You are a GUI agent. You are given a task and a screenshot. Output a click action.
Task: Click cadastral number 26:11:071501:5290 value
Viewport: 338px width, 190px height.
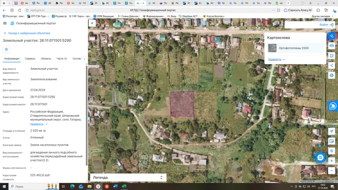point(43,97)
